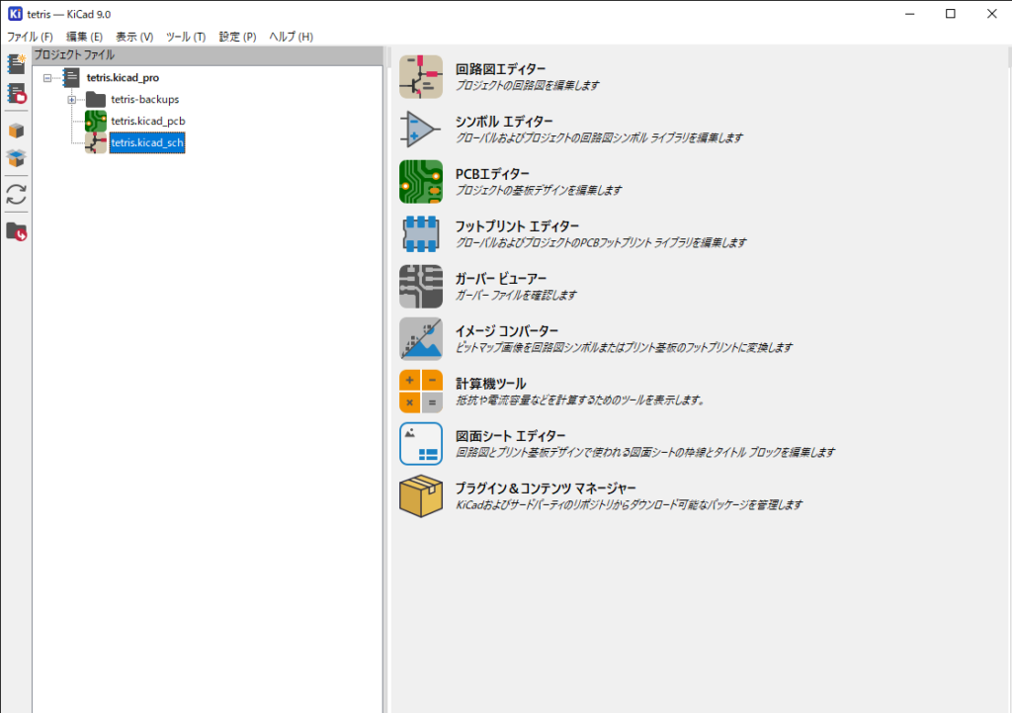The height and width of the screenshot is (713, 1012).
Task: Open project folder in file explorer icon
Action: [x=16, y=231]
